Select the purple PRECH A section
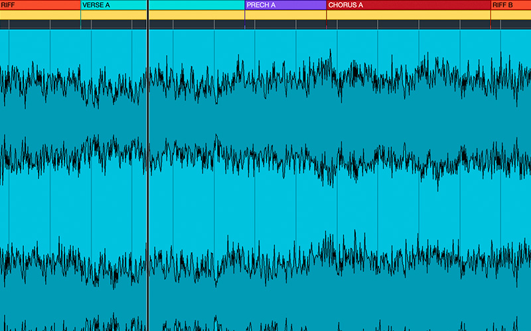The width and height of the screenshot is (531, 331). pyautogui.click(x=285, y=5)
